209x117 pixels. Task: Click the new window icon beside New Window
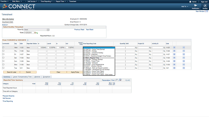[207, 11]
